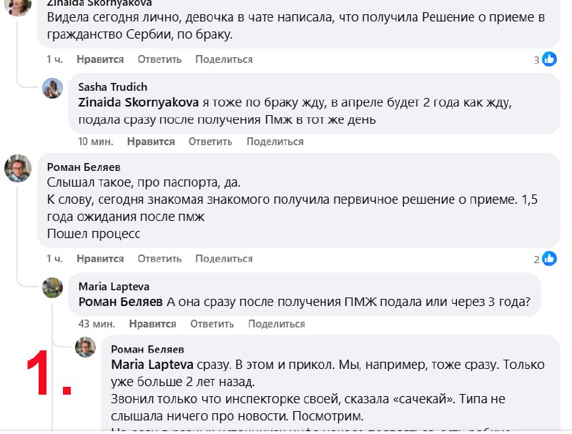Click the Роман Беляев mention in Maria's reply
572x434 pixels.
120,302
